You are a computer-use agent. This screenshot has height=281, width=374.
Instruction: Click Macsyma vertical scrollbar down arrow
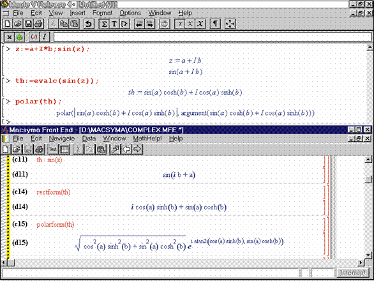[x=368, y=255]
